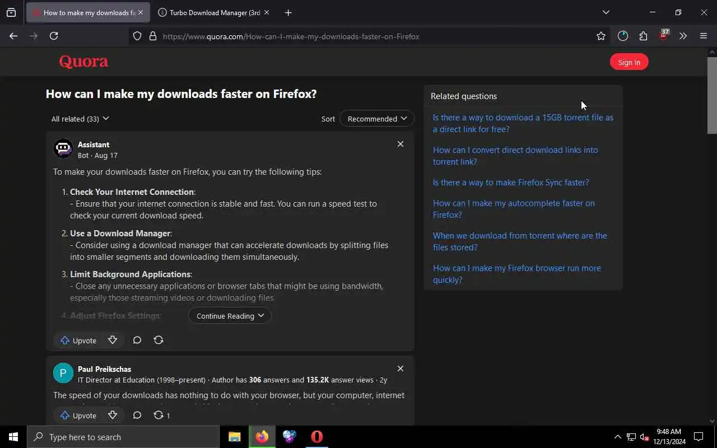Expand the All related (33) filter

pyautogui.click(x=80, y=119)
